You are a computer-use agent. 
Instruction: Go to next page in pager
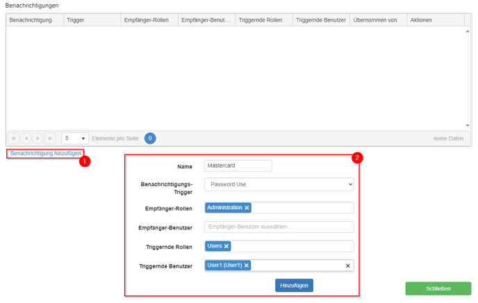(x=38, y=138)
